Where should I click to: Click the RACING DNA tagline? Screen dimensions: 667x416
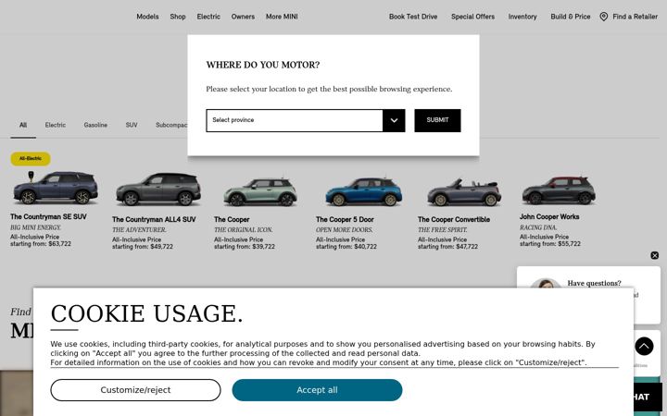(538, 227)
